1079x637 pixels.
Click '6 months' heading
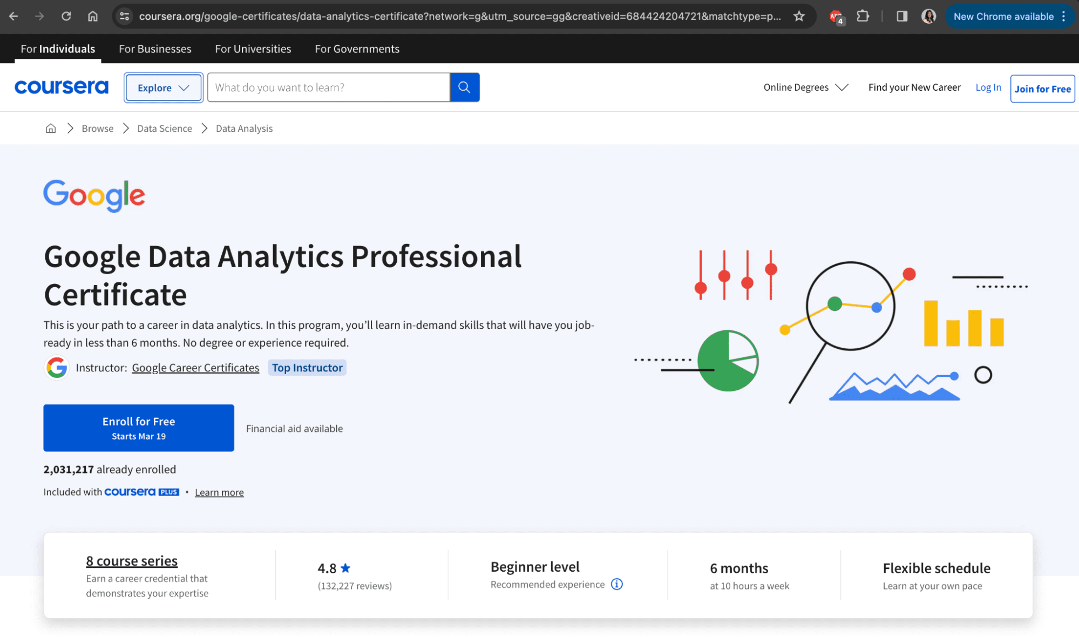pyautogui.click(x=739, y=568)
